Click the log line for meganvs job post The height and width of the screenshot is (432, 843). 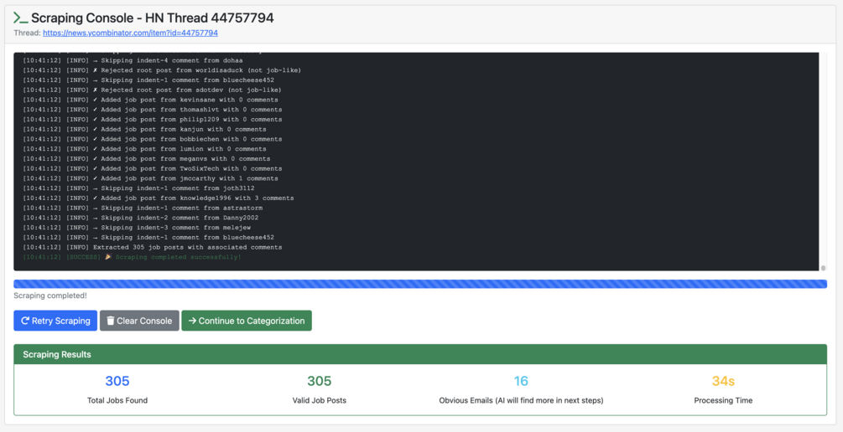[x=146, y=159]
